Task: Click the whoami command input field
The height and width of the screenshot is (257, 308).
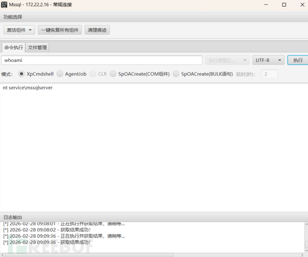Action: (102, 60)
